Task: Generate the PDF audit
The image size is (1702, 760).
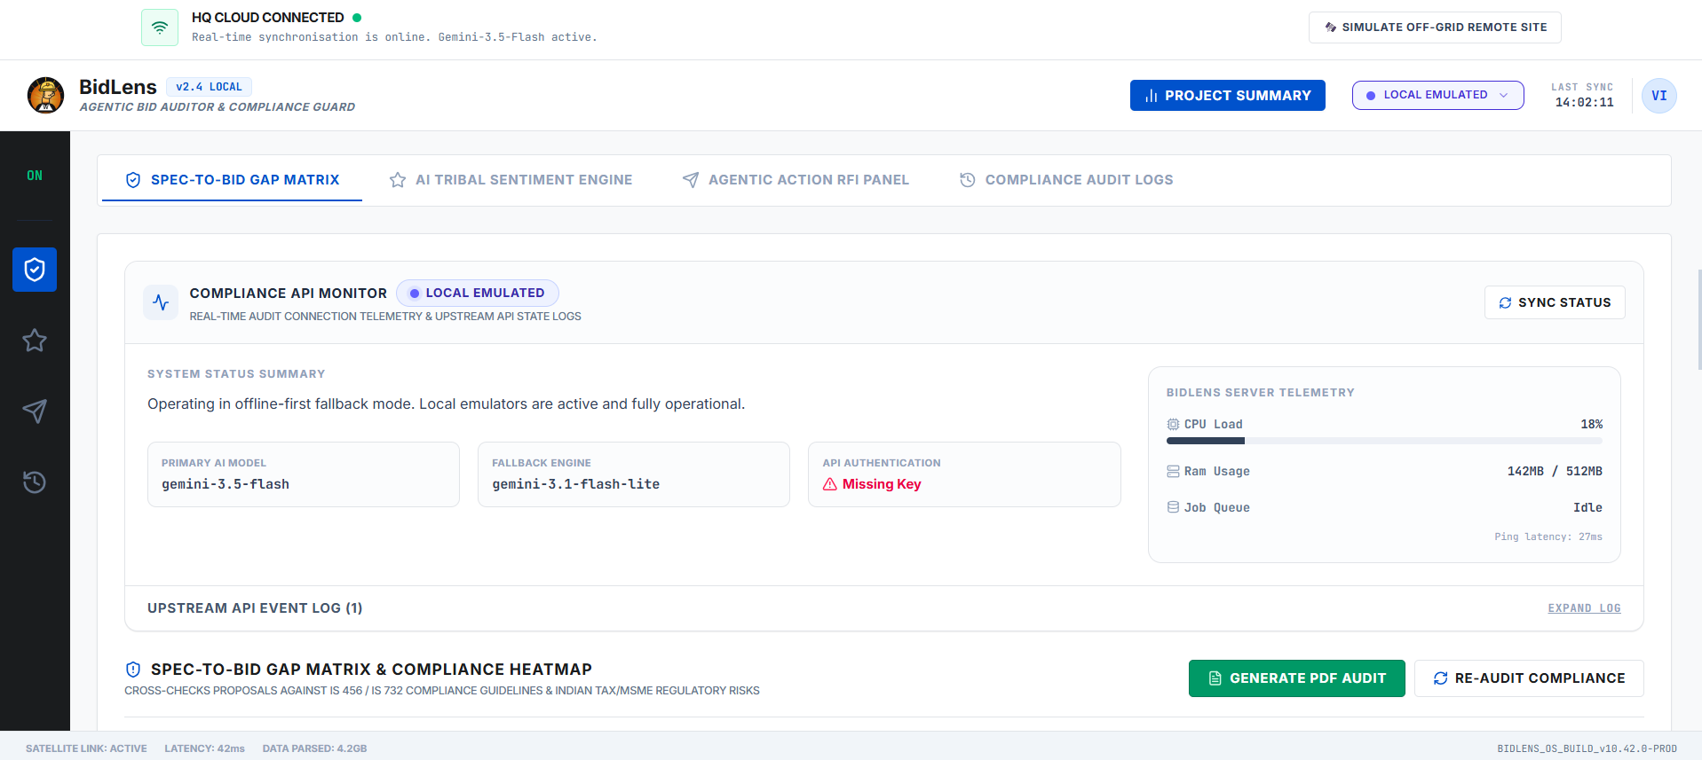Action: click(x=1296, y=678)
